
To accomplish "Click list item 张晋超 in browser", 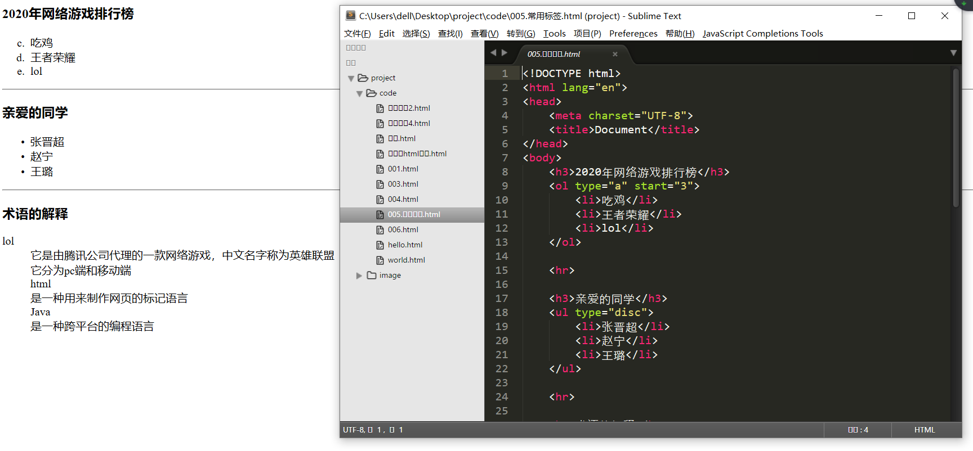I will pos(47,142).
